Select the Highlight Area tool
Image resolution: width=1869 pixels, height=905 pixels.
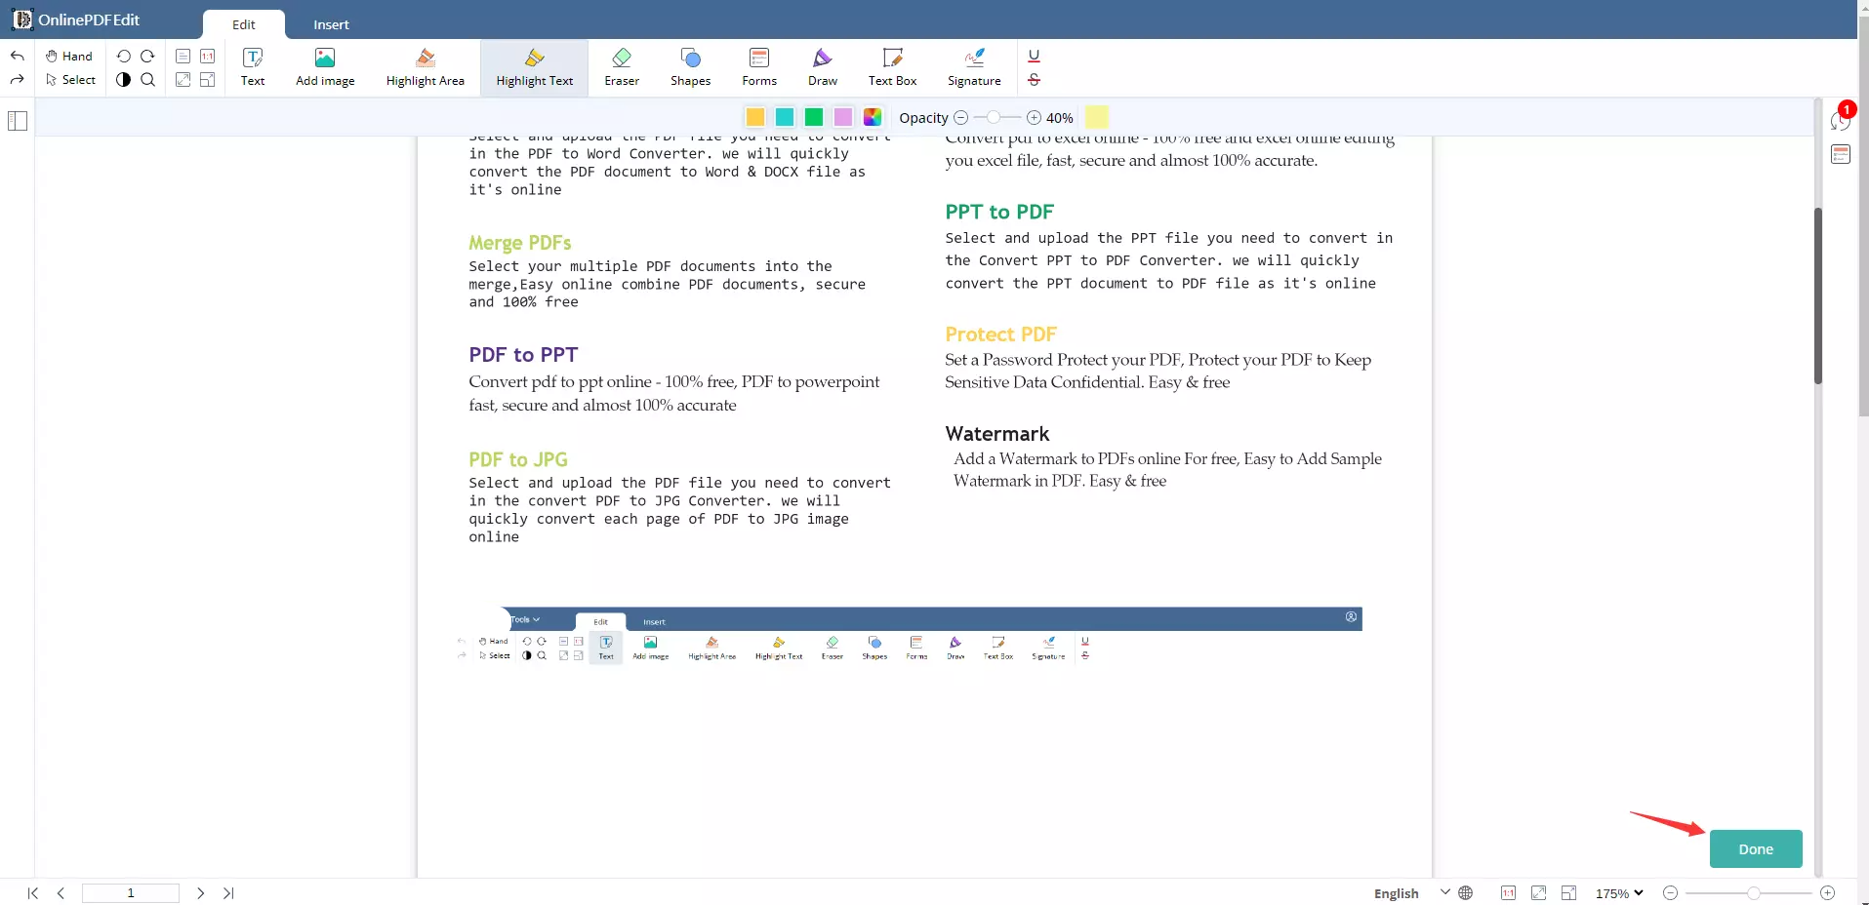point(425,67)
